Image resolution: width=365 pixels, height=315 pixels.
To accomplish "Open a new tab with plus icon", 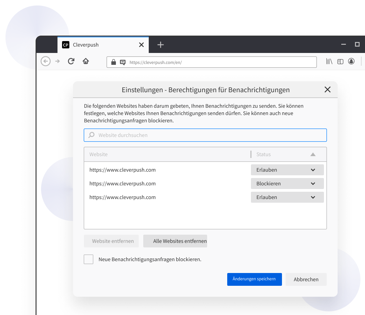I will (x=161, y=45).
